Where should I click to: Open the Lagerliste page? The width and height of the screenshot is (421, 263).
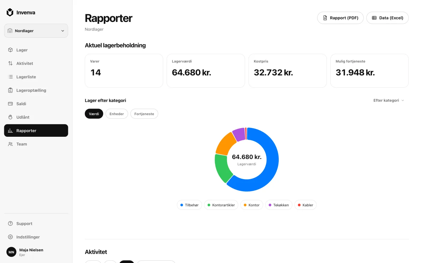click(x=36, y=77)
